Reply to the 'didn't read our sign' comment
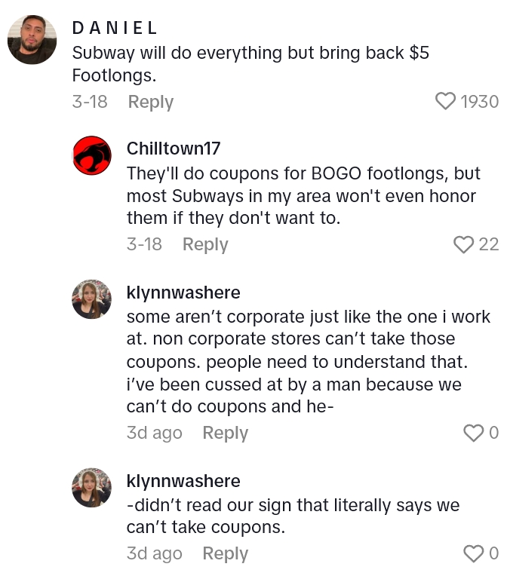 pyautogui.click(x=225, y=553)
